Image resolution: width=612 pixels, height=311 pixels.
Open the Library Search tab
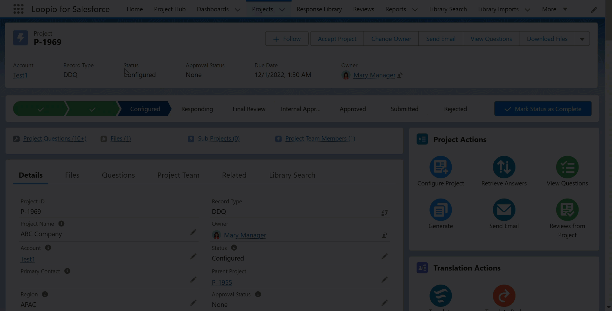(292, 175)
